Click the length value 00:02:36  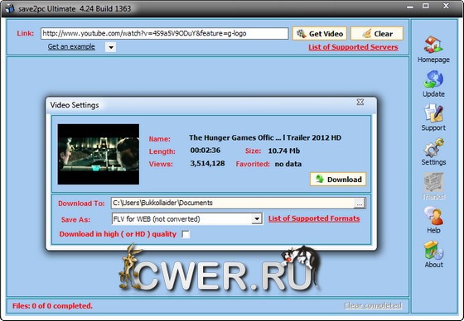pyautogui.click(x=205, y=150)
